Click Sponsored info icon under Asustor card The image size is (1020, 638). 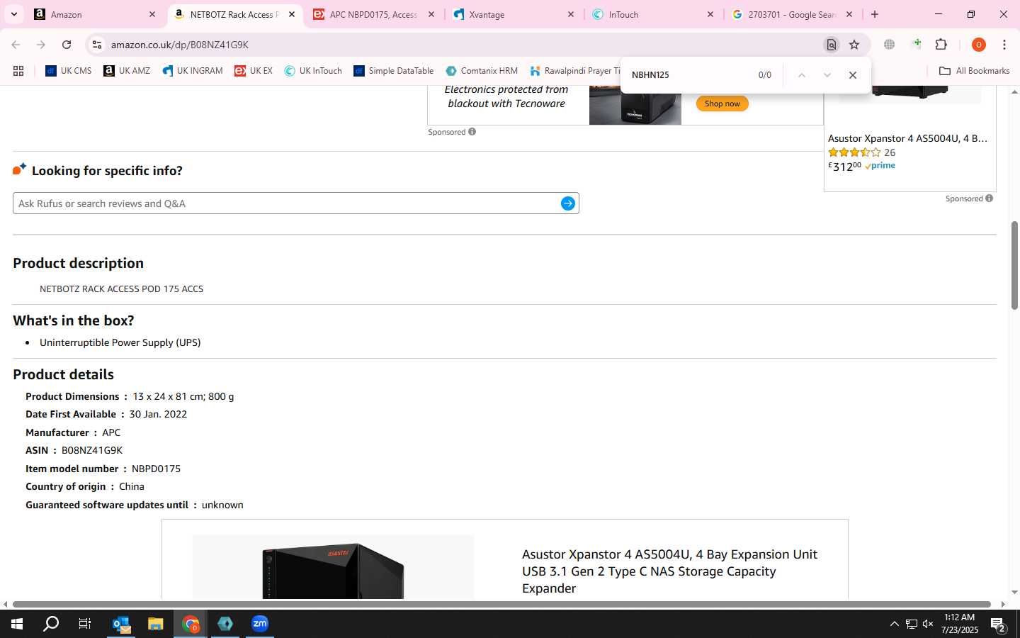[x=990, y=198]
